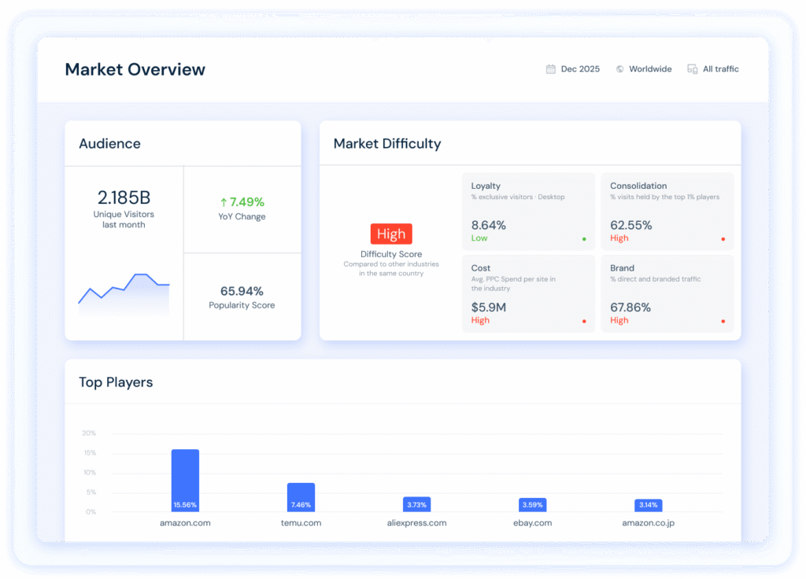Click the calendar icon beside Dec 2025

551,69
